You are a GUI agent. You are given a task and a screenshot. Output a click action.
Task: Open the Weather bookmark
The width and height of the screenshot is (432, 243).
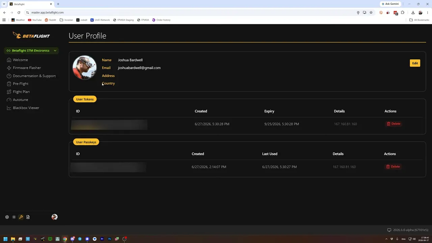click(18, 20)
